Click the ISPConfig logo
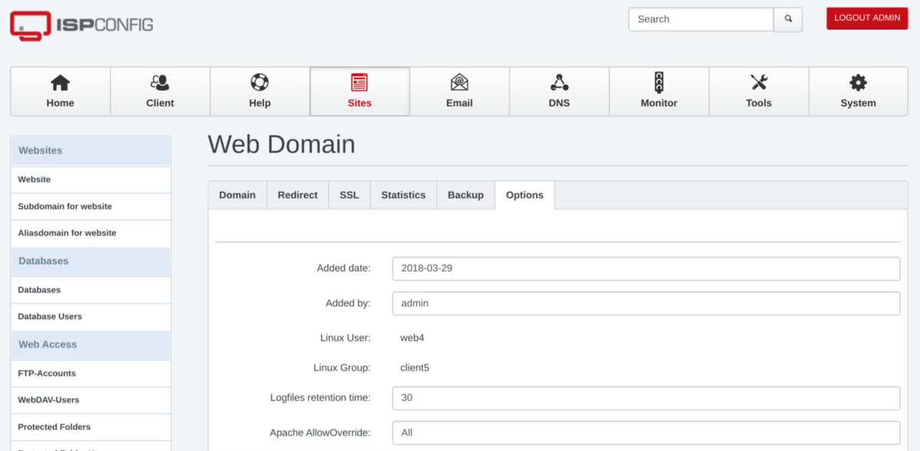 coord(80,25)
